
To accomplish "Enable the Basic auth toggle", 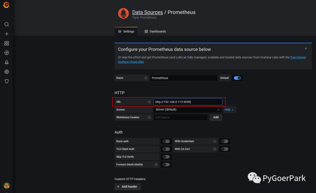I will click(x=166, y=142).
